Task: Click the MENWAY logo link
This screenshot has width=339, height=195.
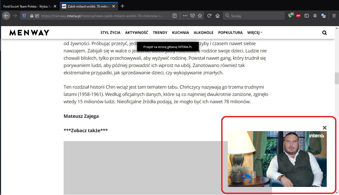Action: point(29,33)
